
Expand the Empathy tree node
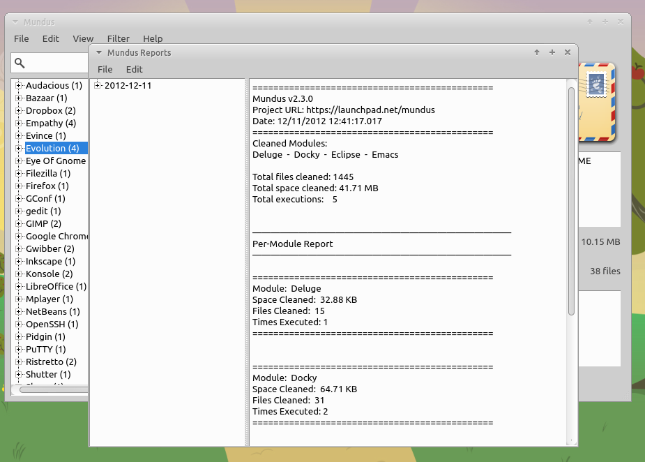[x=18, y=123]
